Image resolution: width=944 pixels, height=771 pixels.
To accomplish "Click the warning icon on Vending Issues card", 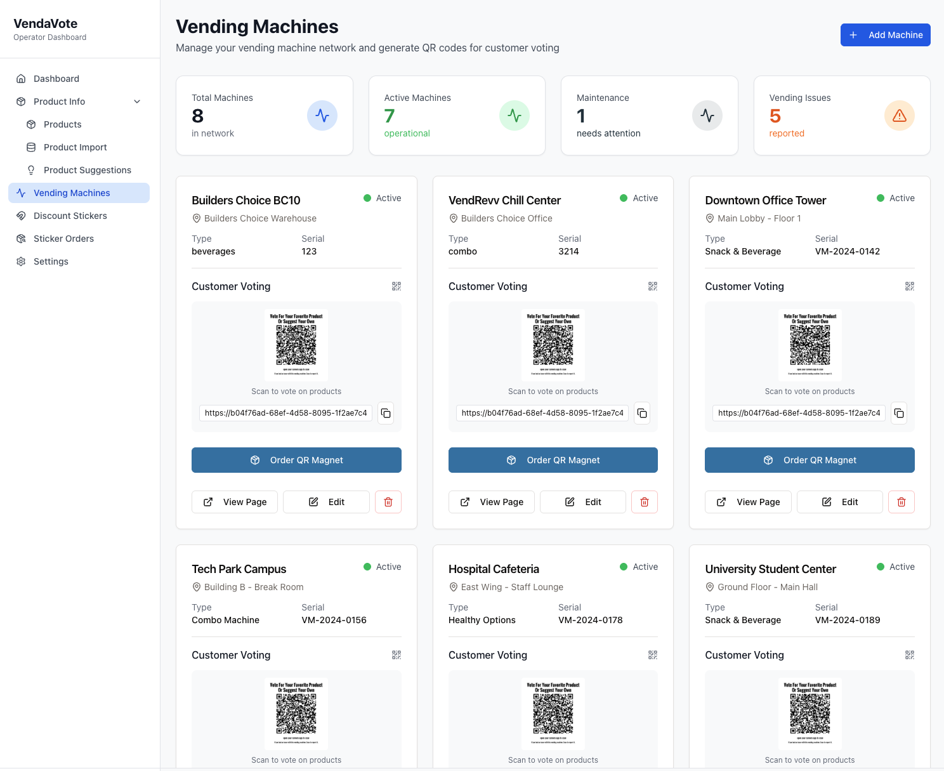I will pyautogui.click(x=900, y=115).
